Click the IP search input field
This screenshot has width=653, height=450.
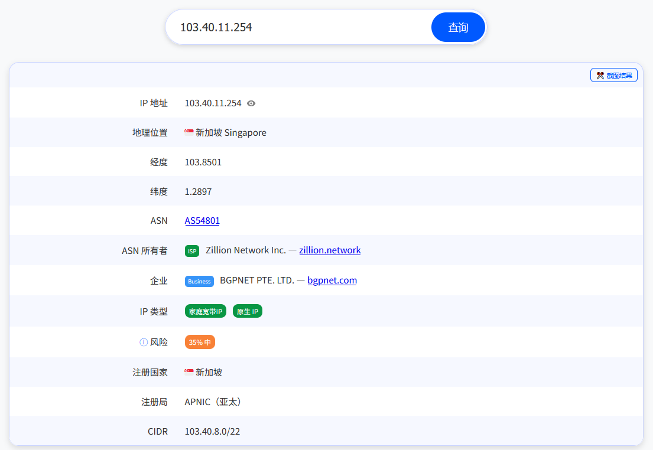click(295, 27)
